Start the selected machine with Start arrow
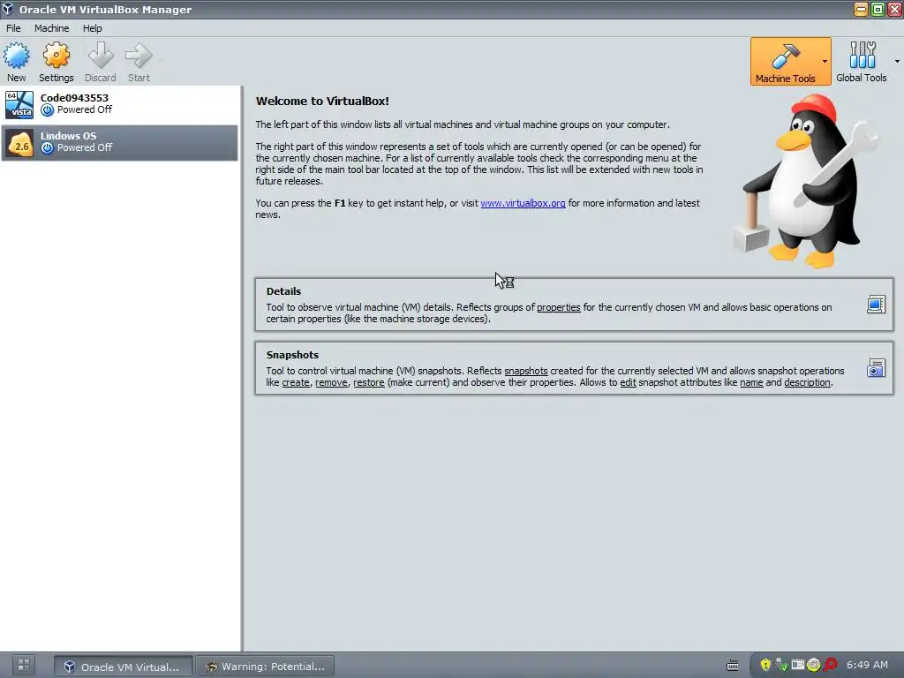 click(139, 56)
